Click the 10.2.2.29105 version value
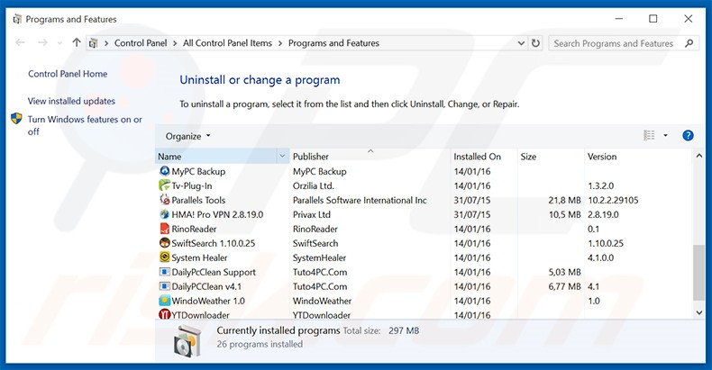The height and width of the screenshot is (370, 712). pyautogui.click(x=613, y=200)
